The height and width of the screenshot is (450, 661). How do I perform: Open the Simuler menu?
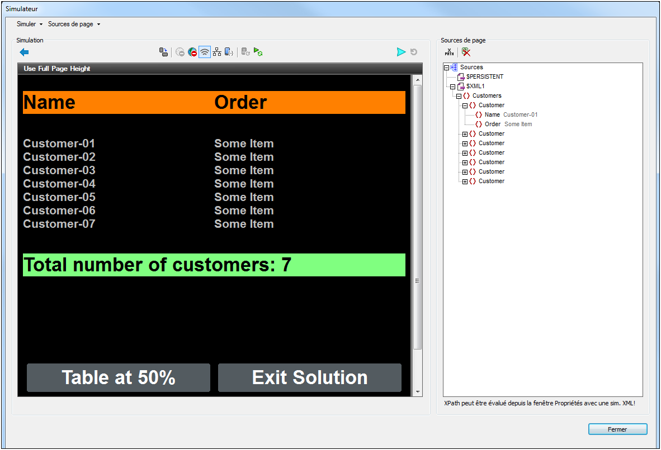pos(29,24)
